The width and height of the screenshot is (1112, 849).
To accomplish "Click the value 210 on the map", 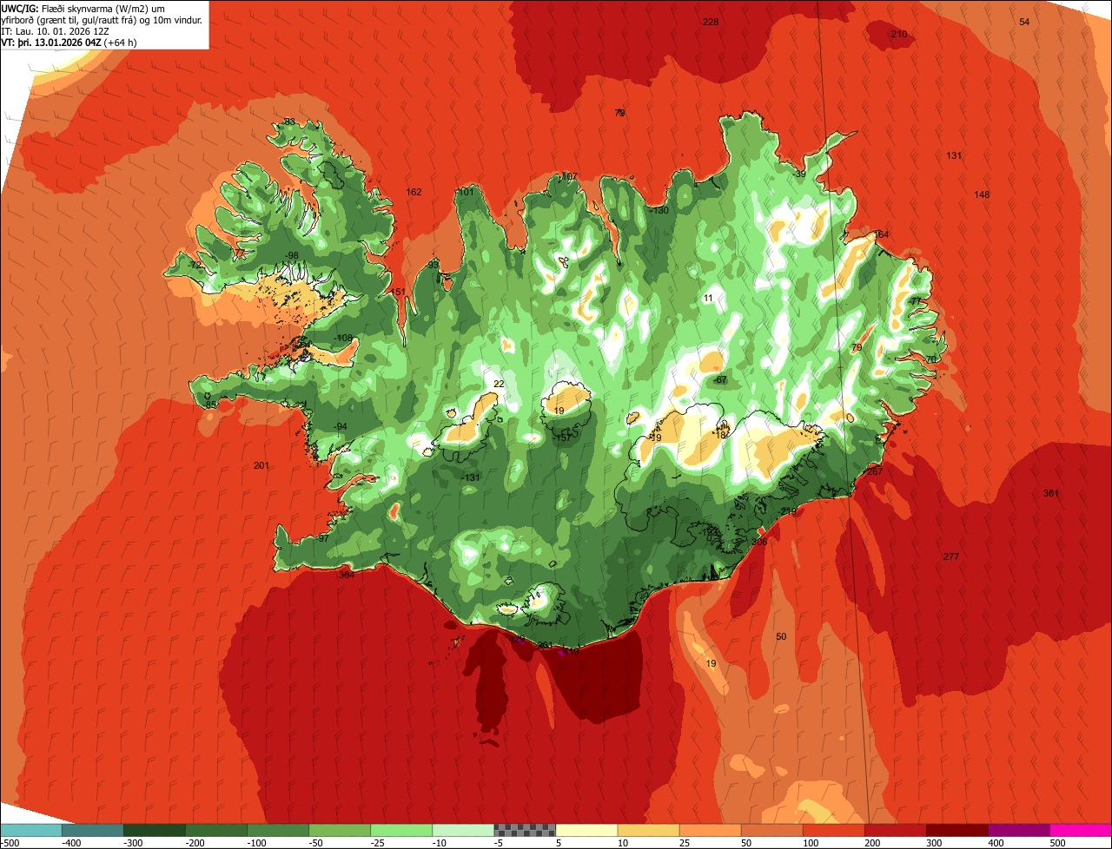I will 899,34.
